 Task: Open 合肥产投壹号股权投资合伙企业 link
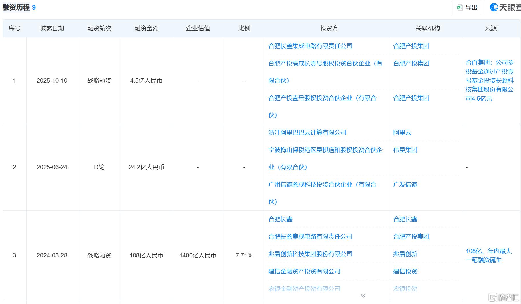322,107
